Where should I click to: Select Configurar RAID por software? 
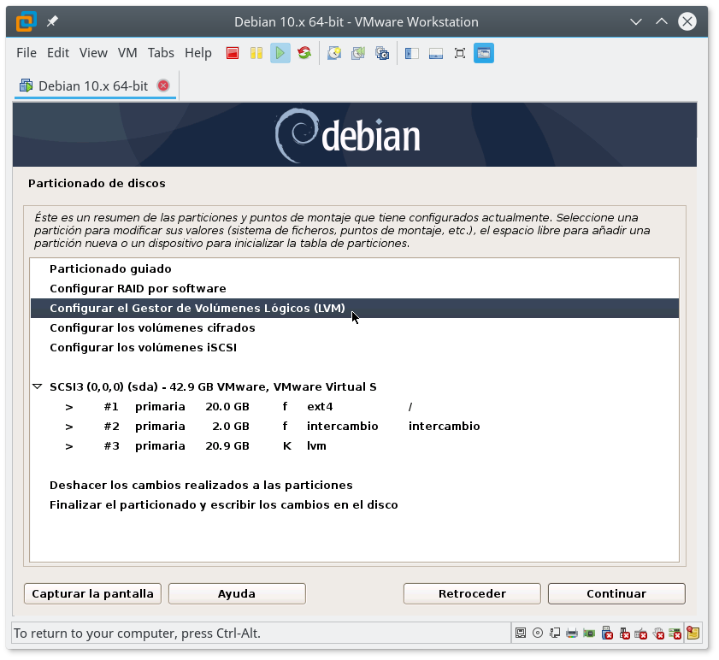pos(355,288)
